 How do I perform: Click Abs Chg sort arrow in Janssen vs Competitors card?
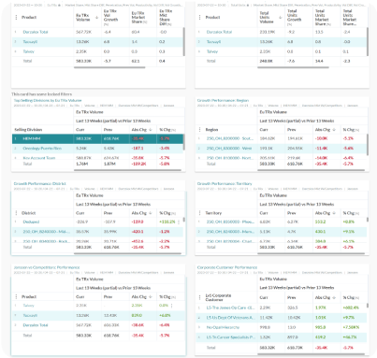click(x=151, y=297)
